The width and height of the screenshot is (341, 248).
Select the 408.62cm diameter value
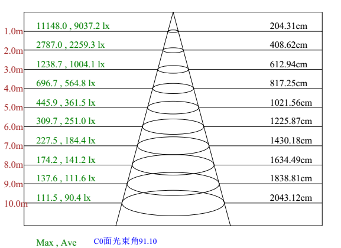pos(288,45)
